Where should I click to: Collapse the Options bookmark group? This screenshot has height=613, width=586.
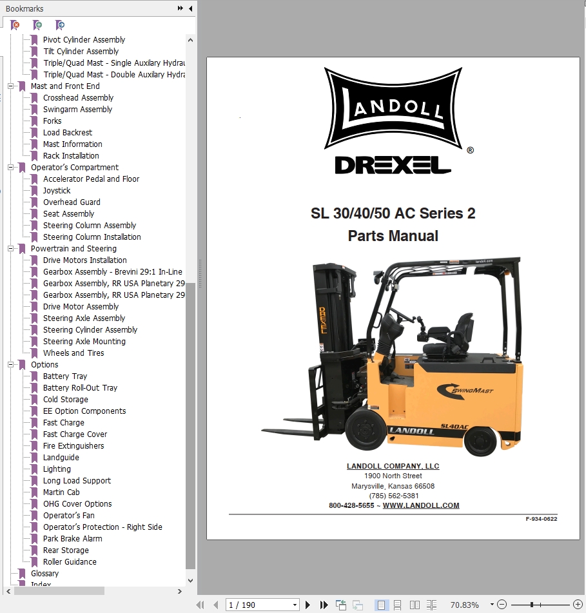point(11,365)
